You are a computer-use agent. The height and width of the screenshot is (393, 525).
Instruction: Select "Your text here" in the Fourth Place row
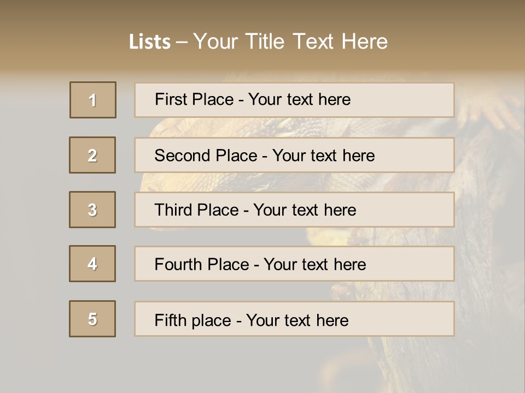pyautogui.click(x=314, y=265)
